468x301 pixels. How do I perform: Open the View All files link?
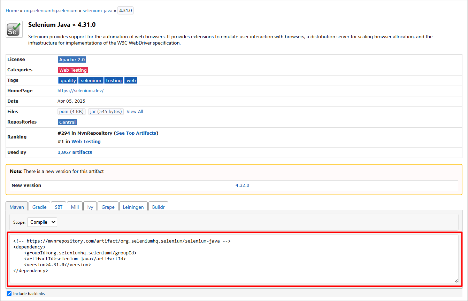point(135,111)
